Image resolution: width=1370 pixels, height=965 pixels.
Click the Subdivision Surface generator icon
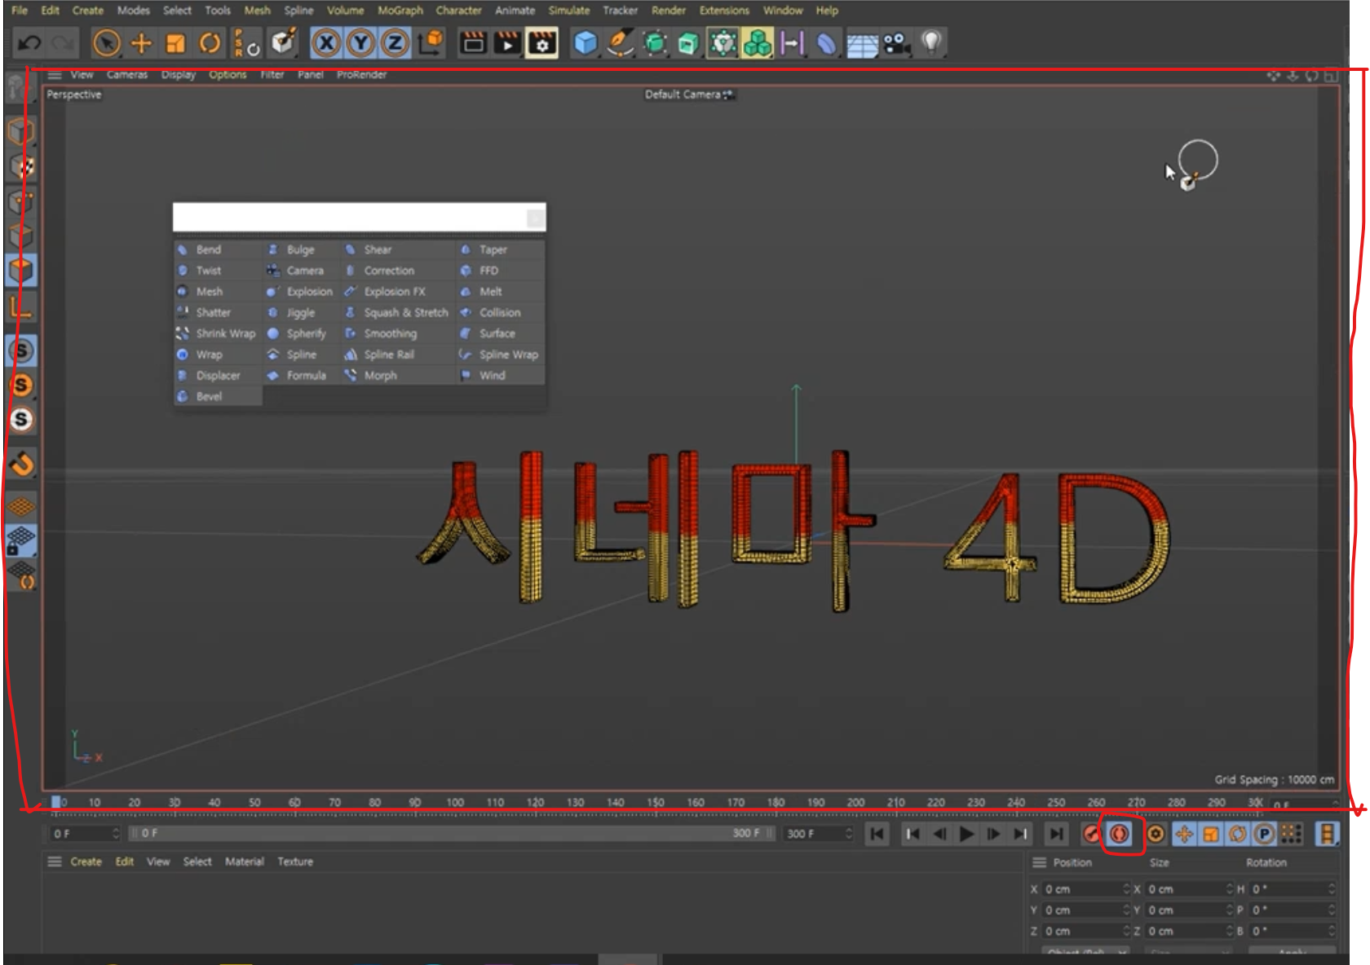(x=655, y=42)
